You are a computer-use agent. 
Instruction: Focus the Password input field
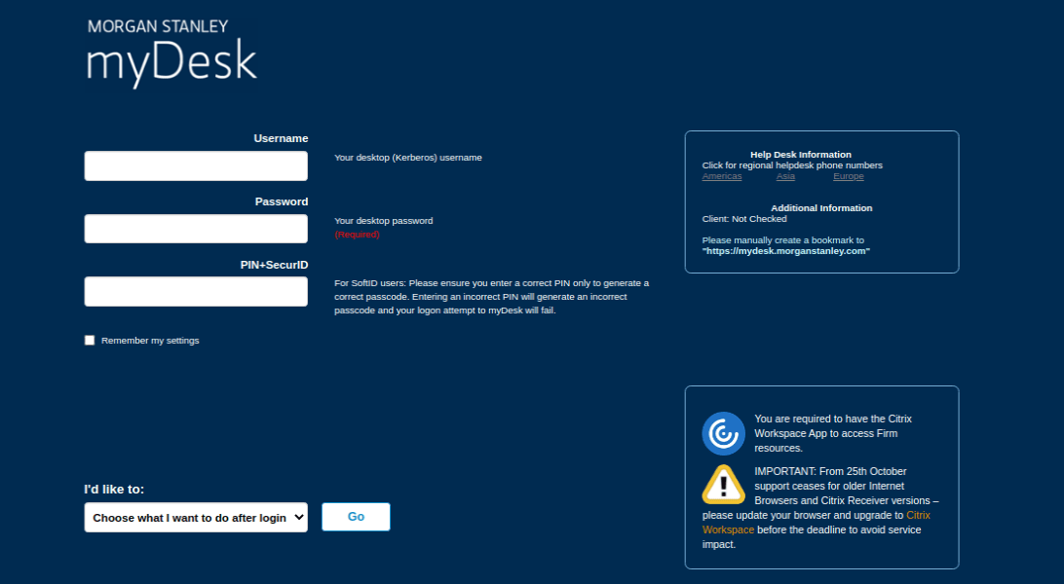[x=196, y=229]
